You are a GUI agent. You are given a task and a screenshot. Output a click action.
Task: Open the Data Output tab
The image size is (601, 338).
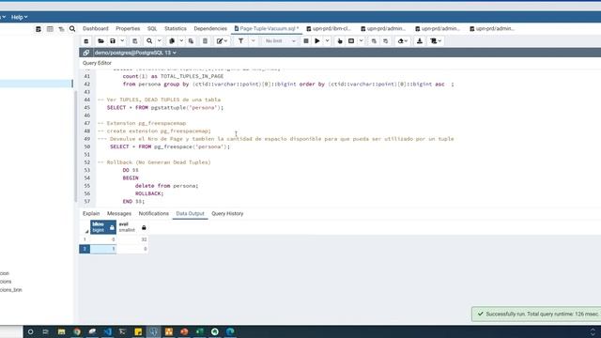click(190, 214)
